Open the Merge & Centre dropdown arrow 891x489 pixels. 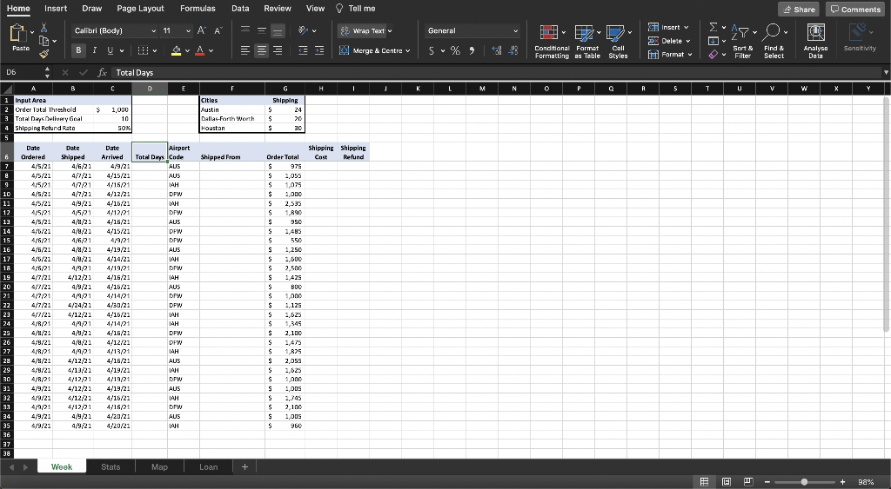click(409, 51)
